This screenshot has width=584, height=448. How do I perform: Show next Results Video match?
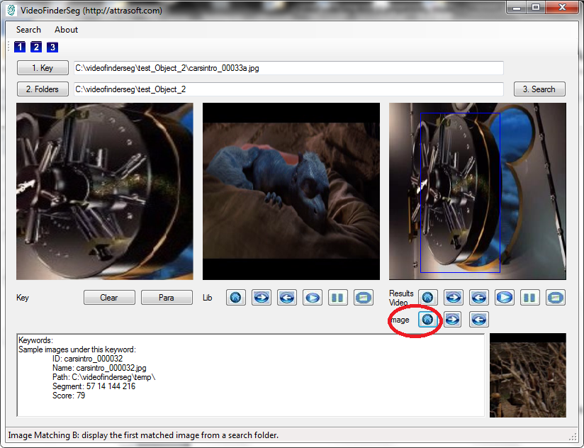[x=454, y=298]
